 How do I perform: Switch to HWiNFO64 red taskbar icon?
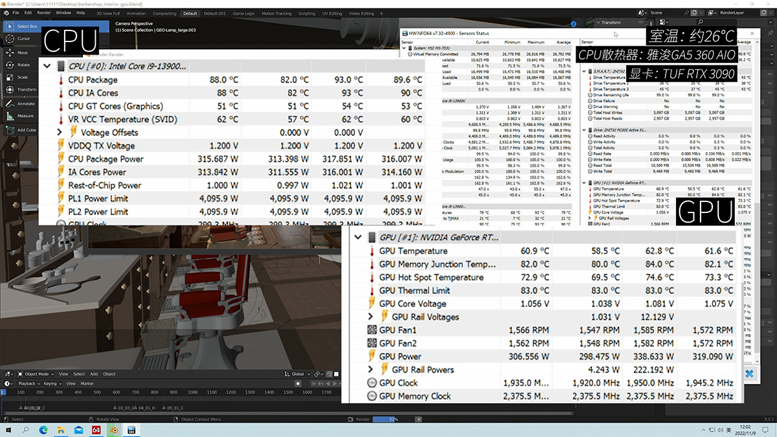click(x=96, y=429)
